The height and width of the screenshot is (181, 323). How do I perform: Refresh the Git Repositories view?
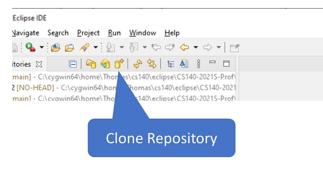tap(138, 64)
